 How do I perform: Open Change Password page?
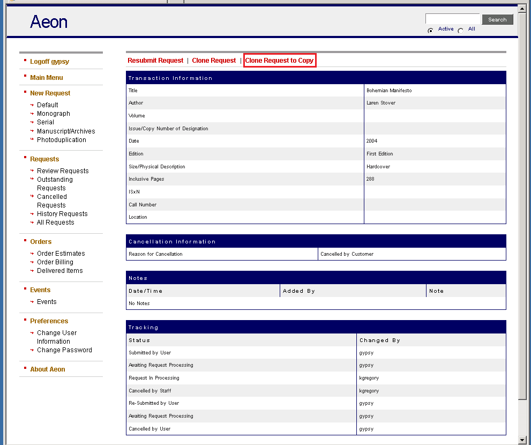[x=64, y=350]
